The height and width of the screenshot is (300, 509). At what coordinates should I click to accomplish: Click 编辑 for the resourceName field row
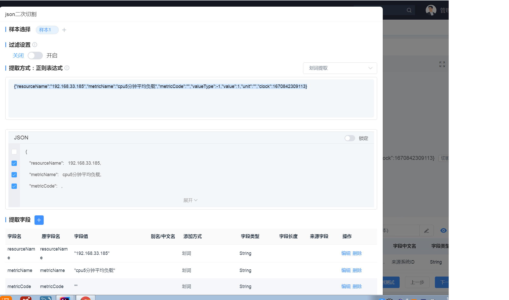click(x=346, y=253)
